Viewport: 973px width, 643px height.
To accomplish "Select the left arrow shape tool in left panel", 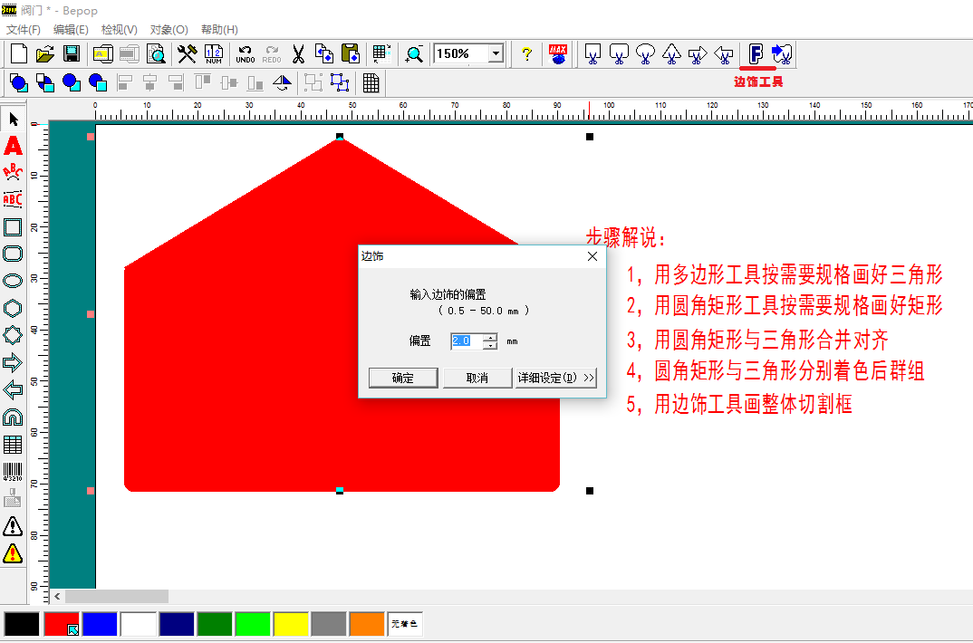I will pos(13,390).
